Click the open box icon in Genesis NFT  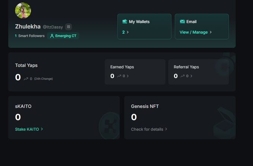[x=224, y=123]
